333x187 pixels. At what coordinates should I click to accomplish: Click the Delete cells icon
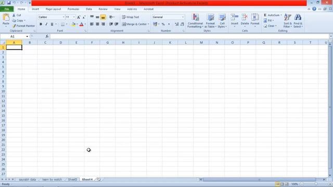245,17
